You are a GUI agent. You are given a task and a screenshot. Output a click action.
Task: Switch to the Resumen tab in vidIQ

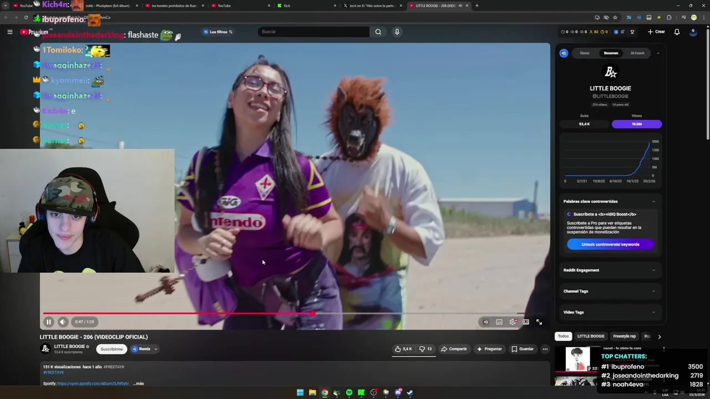[611, 53]
